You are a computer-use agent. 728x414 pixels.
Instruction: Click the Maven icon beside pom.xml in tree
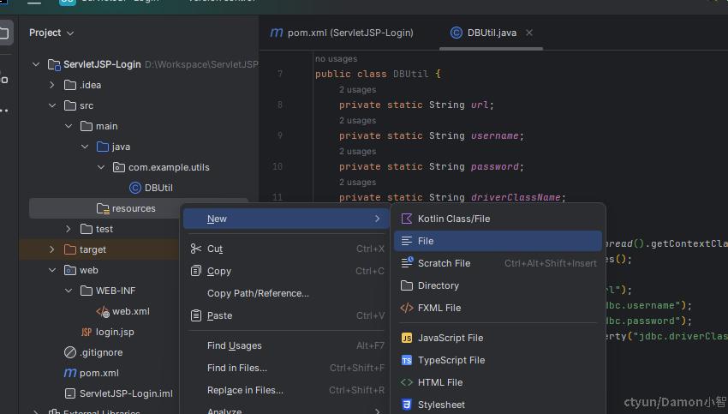point(70,373)
